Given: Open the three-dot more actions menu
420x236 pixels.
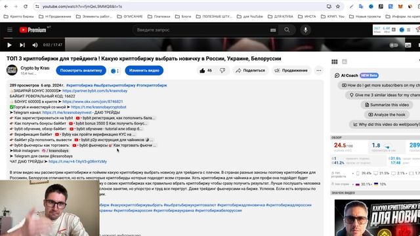Looking at the screenshot, I should click(319, 71).
